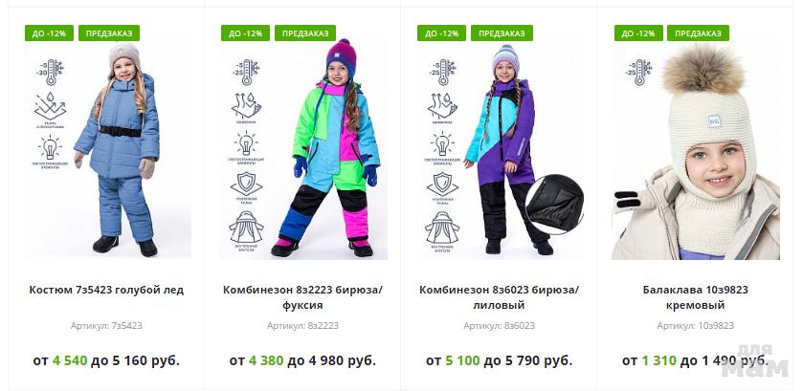This screenshot has height=391, width=803.
Task: Click light bulb reflective icon on Костюм 7з5423
Action: coord(50,148)
